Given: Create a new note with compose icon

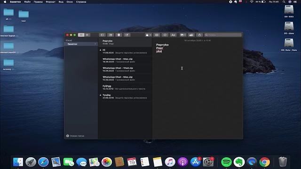Looking at the screenshot, I should 127,35.
